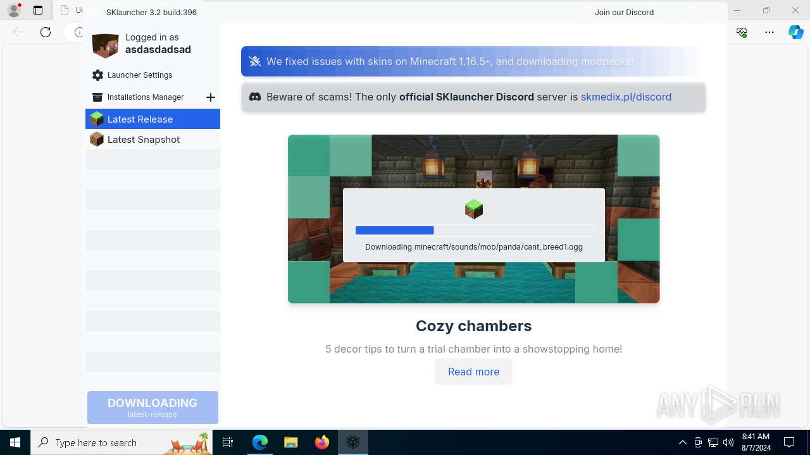Open Launcher Settings gear icon
Viewport: 810px width, 455px height.
pyautogui.click(x=97, y=75)
